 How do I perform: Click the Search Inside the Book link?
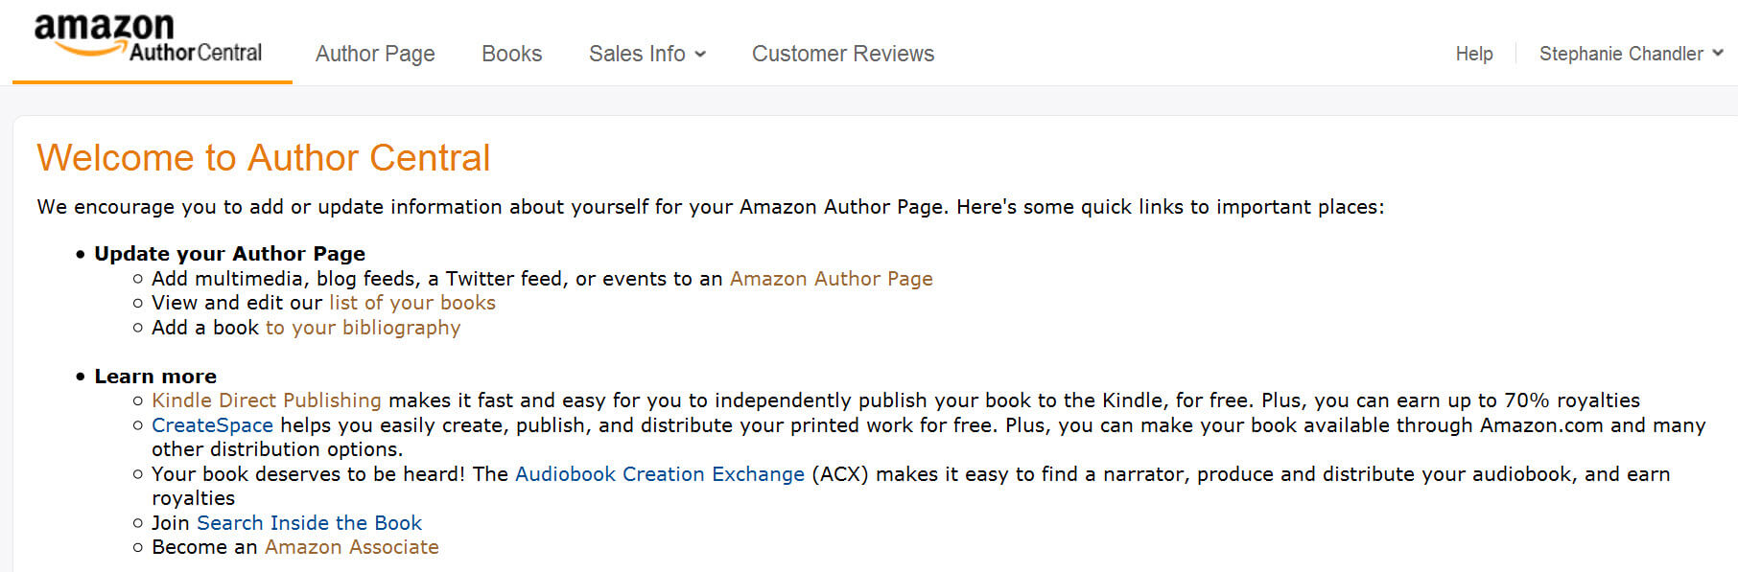[309, 523]
